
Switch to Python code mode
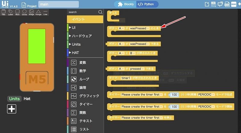coord(146,4)
